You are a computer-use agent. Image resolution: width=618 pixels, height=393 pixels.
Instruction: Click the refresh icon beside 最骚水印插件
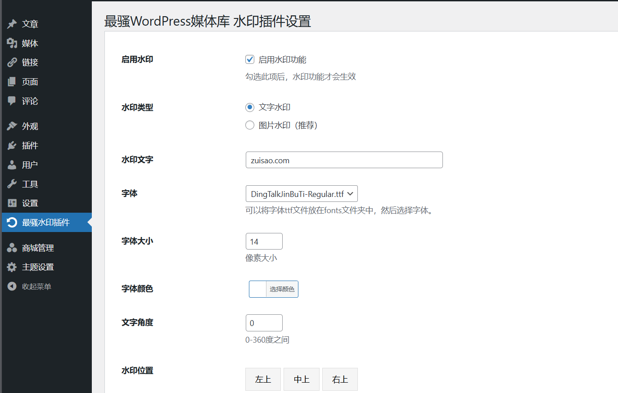coord(12,223)
